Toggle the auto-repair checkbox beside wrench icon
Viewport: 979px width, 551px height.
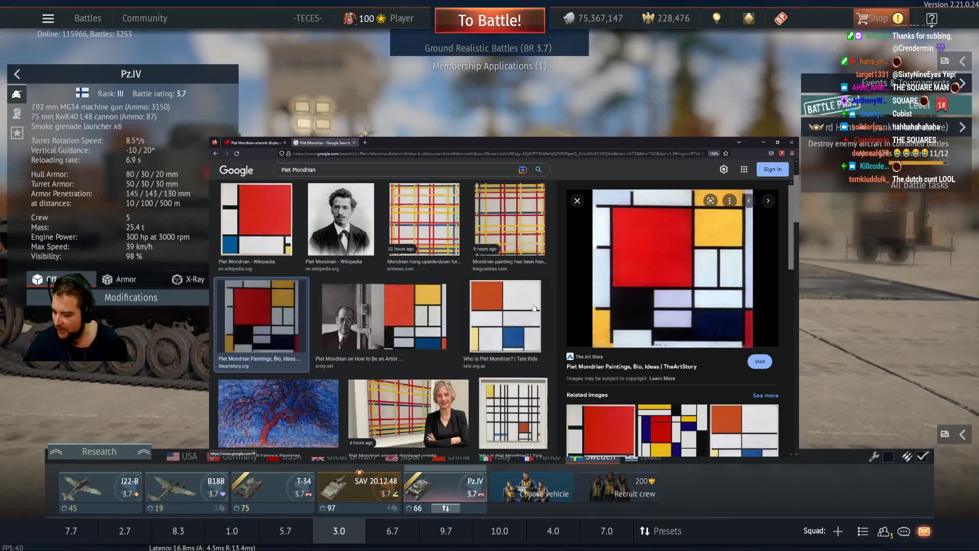(888, 457)
